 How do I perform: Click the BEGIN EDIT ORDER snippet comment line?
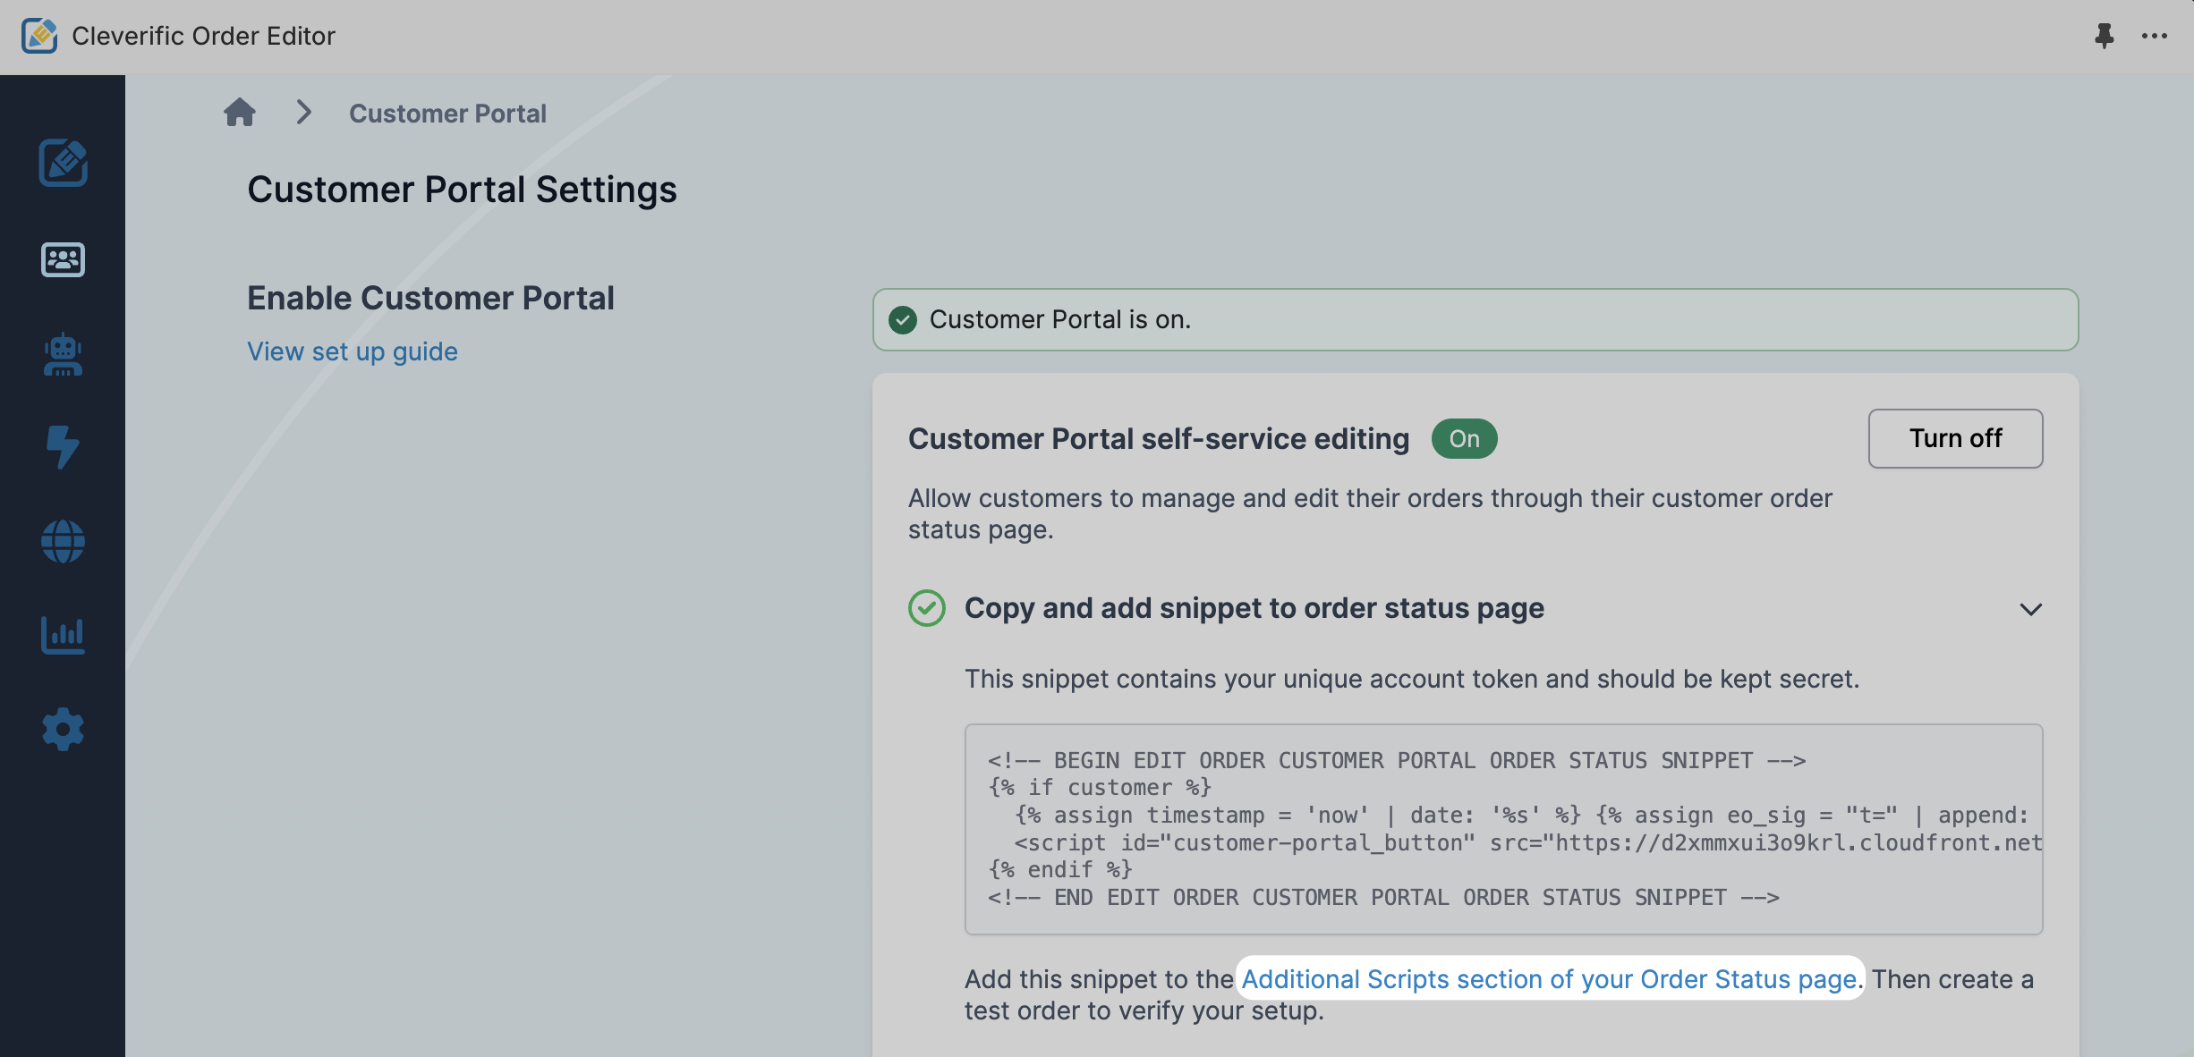pos(1397,761)
